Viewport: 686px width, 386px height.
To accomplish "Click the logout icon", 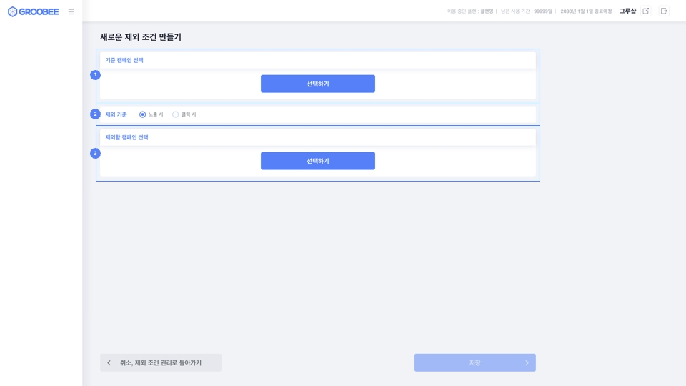I will click(664, 11).
